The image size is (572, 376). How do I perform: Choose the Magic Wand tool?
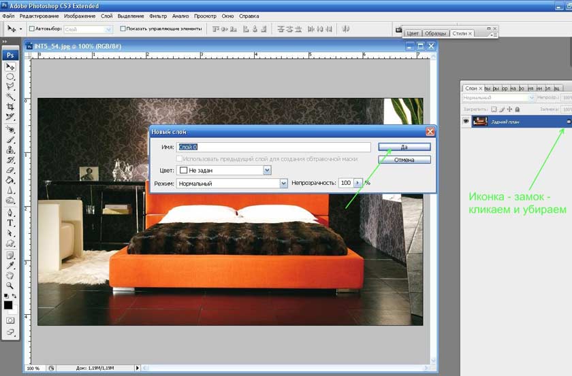click(10, 97)
